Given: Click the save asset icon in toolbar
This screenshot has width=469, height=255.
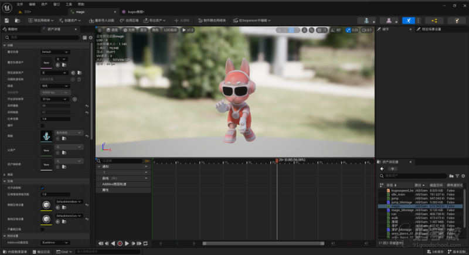Looking at the screenshot, I should pos(7,20).
